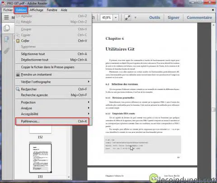This screenshot has height=183, width=217.
Task: Close the document with the menu-bar X
Action: click(213, 10)
